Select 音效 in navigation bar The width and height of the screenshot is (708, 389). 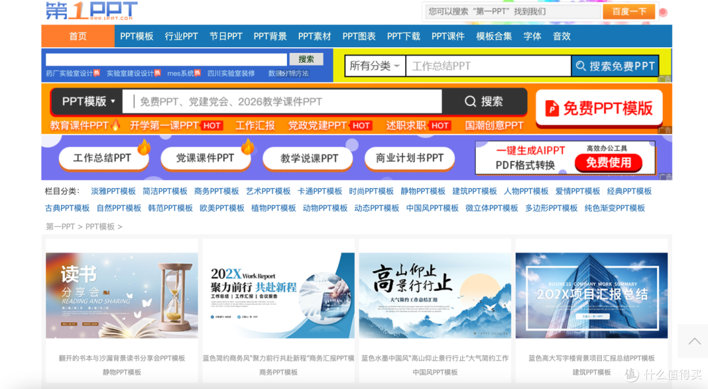pos(562,36)
